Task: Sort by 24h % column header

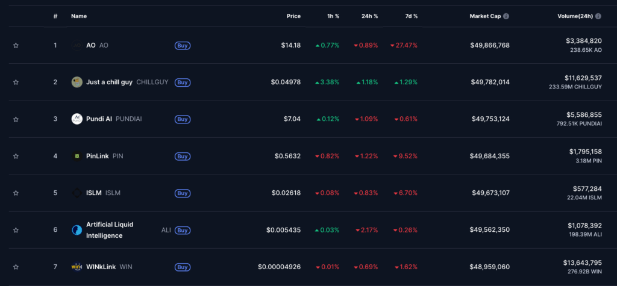Action: pos(369,16)
